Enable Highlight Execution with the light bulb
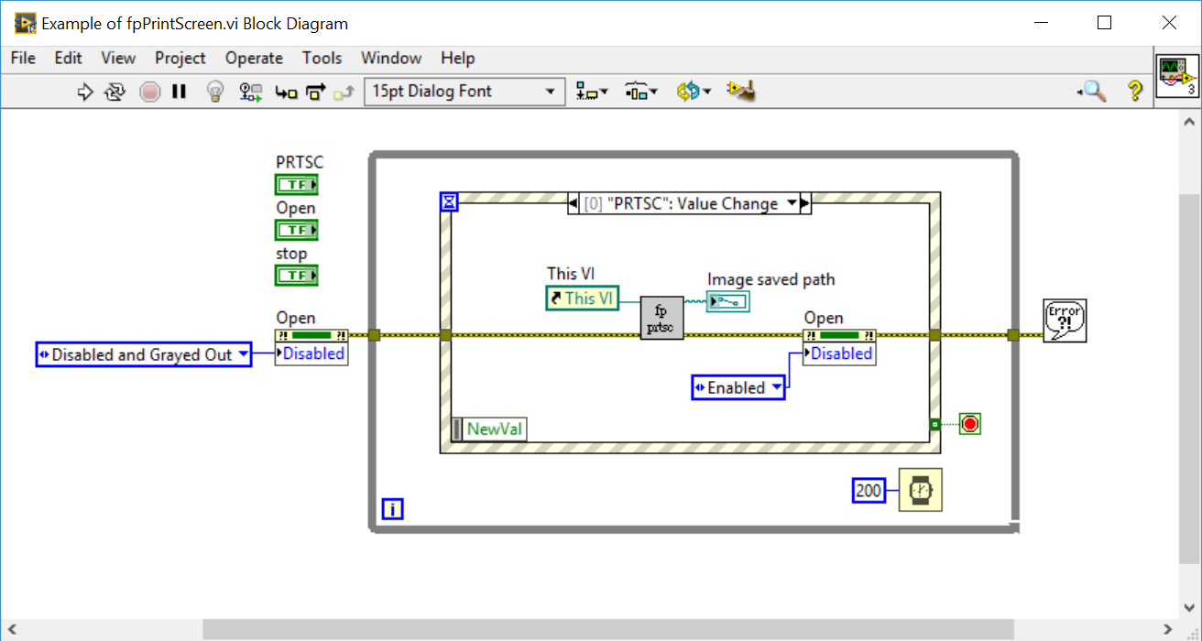 (x=214, y=91)
